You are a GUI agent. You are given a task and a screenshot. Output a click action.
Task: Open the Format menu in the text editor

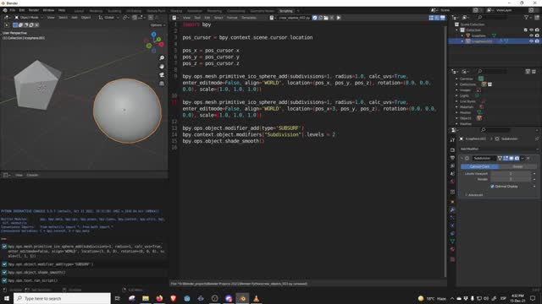[232, 18]
